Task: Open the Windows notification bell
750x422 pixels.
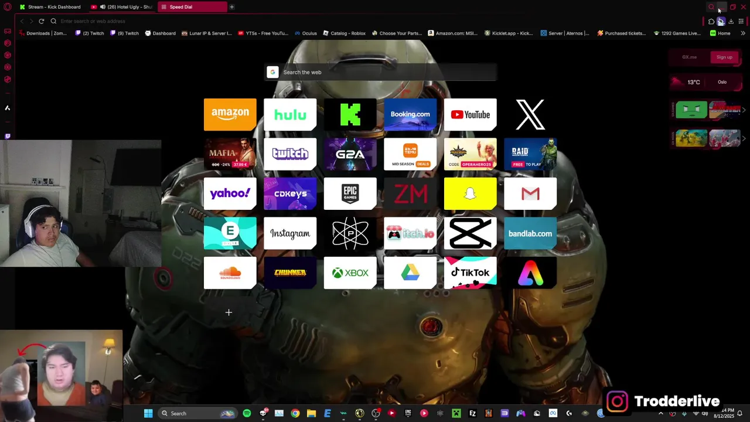Action: coord(740,413)
